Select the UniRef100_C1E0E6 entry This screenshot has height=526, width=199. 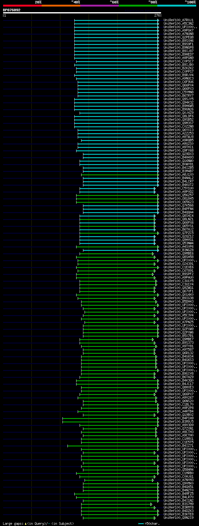[178, 267]
